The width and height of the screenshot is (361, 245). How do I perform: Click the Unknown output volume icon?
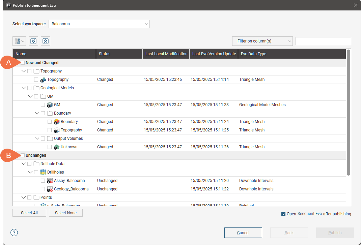(57, 147)
